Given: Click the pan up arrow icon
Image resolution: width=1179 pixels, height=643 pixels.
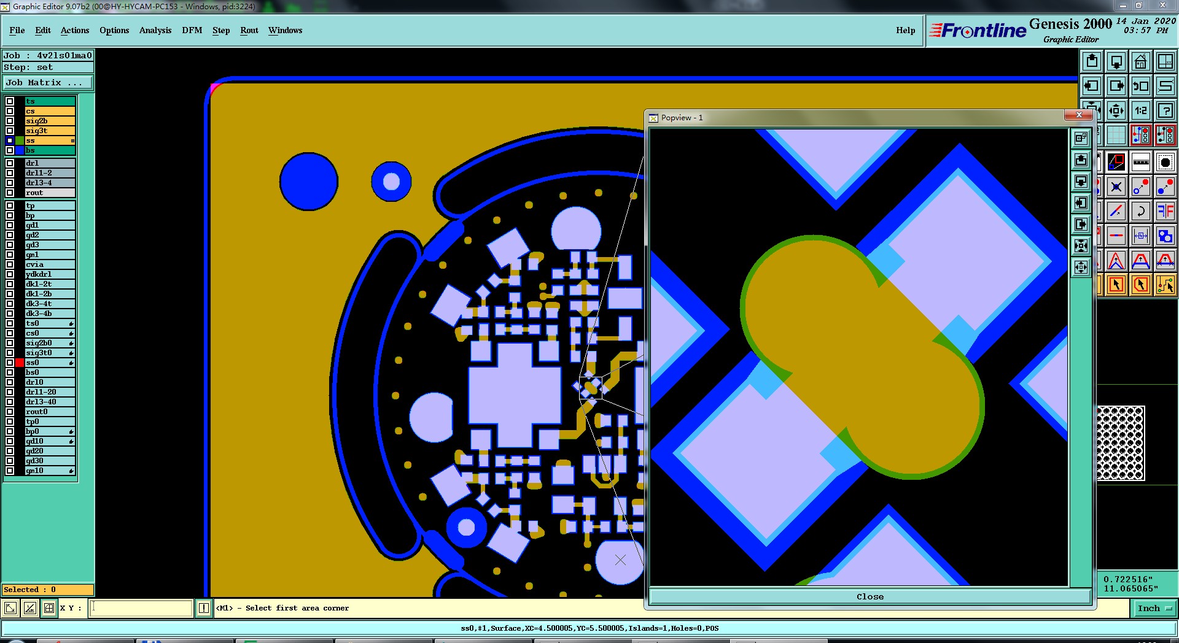Looking at the screenshot, I should point(1092,61).
